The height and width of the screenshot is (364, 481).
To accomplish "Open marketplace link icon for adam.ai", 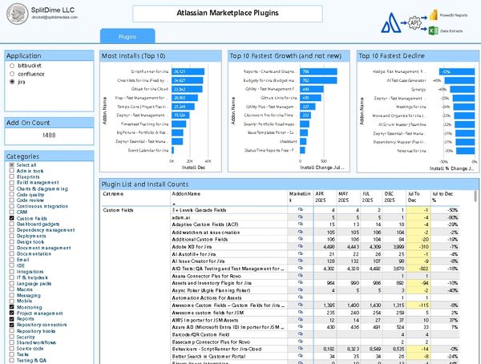I will click(300, 216).
